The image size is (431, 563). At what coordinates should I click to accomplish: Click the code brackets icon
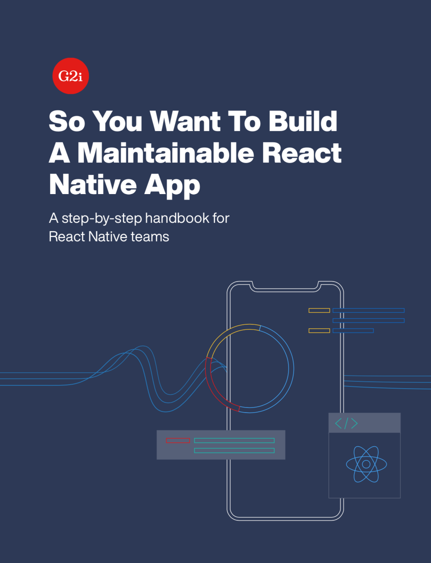pos(346,423)
